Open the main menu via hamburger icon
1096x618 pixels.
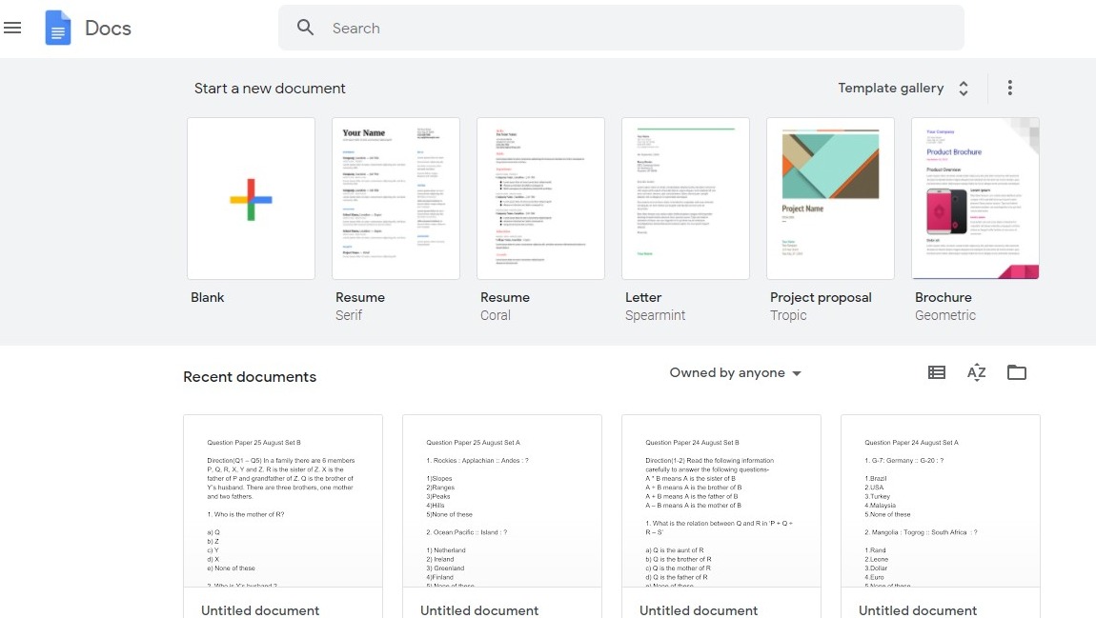point(13,28)
